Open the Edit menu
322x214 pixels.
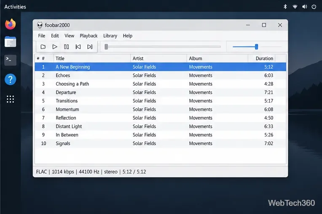(x=55, y=36)
